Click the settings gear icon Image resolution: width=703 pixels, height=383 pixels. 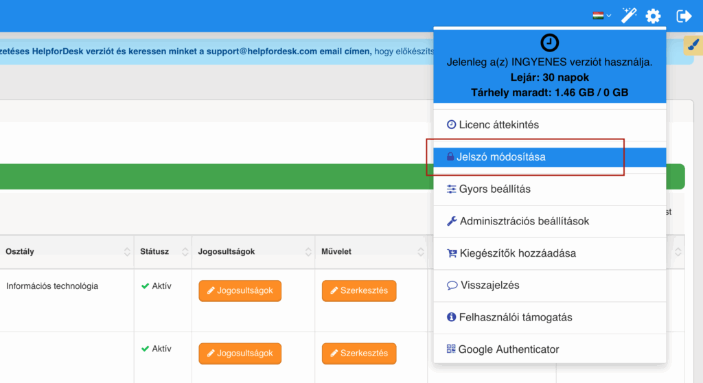click(x=654, y=16)
